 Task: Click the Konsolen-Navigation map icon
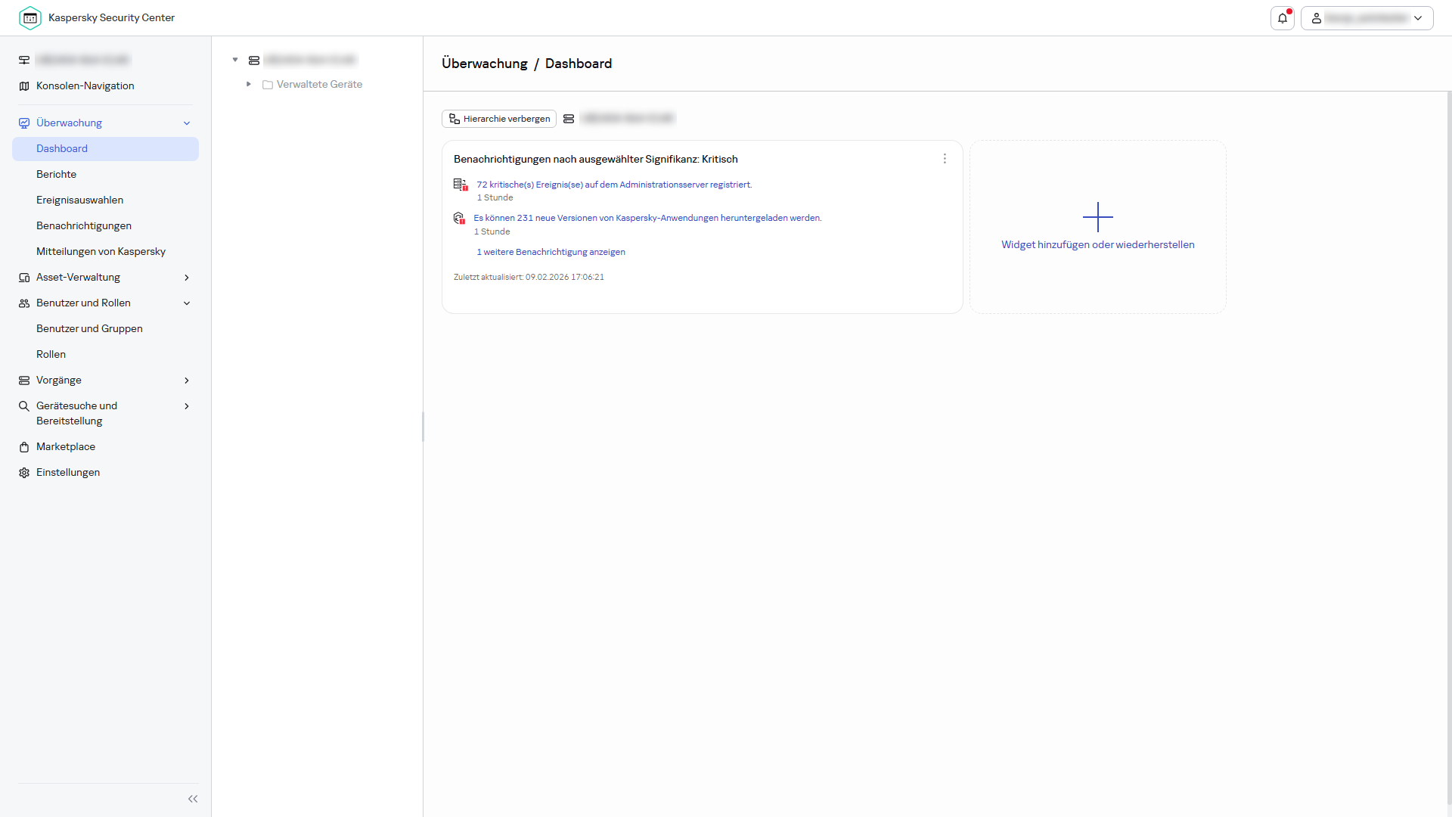click(x=24, y=86)
